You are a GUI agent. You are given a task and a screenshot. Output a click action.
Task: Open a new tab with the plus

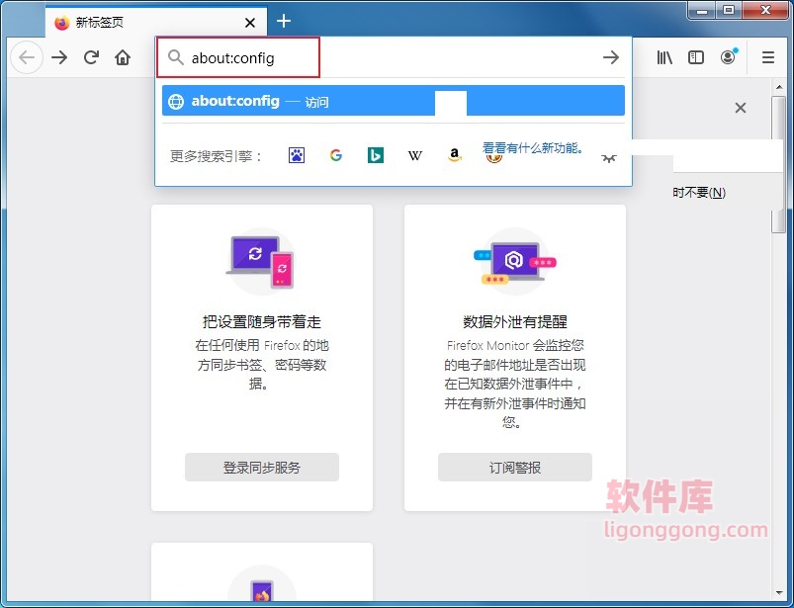point(284,21)
